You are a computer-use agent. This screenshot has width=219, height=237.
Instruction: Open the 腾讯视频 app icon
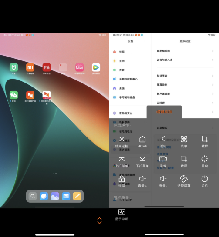click(x=96, y=67)
